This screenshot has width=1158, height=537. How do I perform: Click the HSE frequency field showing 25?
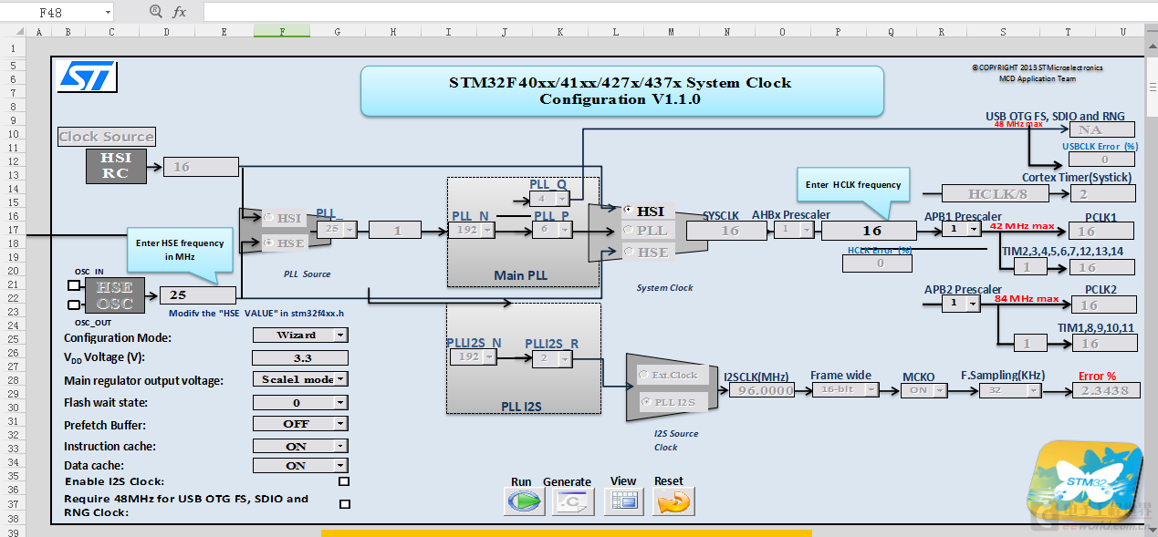click(x=198, y=294)
